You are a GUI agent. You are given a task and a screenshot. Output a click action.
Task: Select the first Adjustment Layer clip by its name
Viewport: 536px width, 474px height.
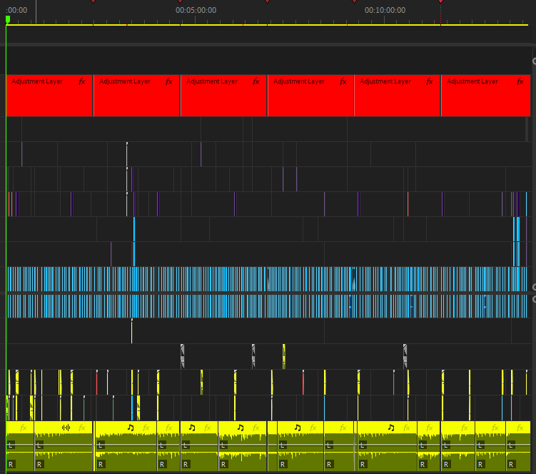point(37,81)
